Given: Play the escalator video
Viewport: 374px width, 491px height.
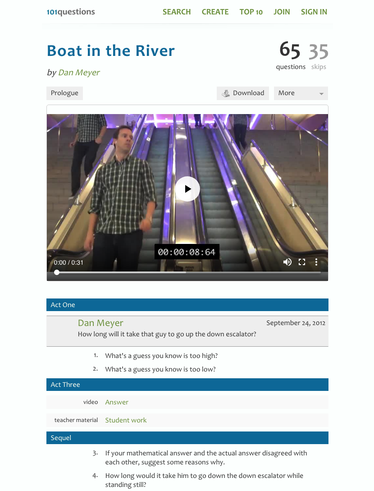Looking at the screenshot, I should (x=187, y=189).
